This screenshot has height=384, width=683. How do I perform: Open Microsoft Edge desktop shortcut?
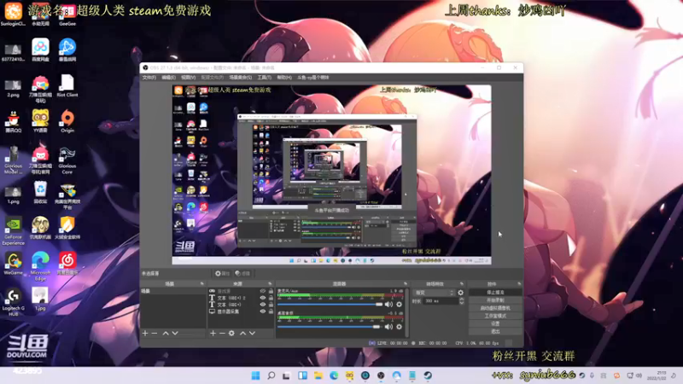tap(40, 266)
